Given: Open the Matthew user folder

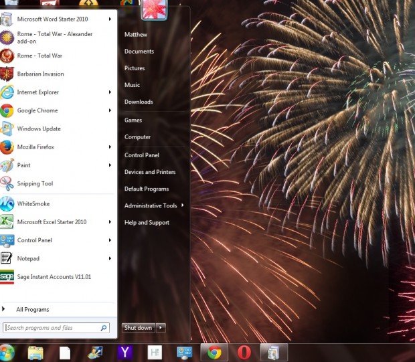Looking at the screenshot, I should pos(136,35).
